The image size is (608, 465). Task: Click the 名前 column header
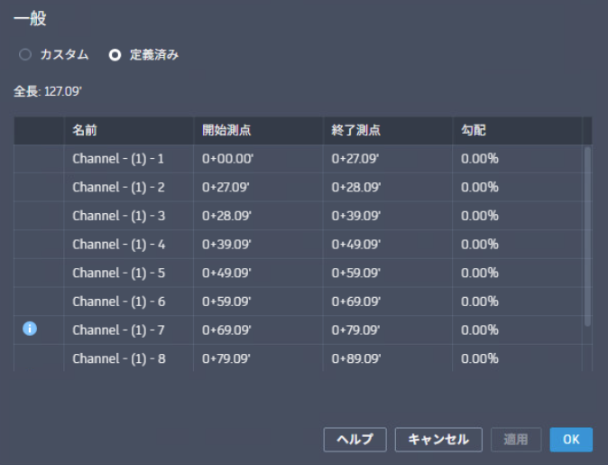tap(85, 130)
